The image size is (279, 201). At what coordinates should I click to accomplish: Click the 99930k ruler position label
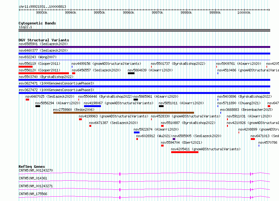click(x=42, y=13)
